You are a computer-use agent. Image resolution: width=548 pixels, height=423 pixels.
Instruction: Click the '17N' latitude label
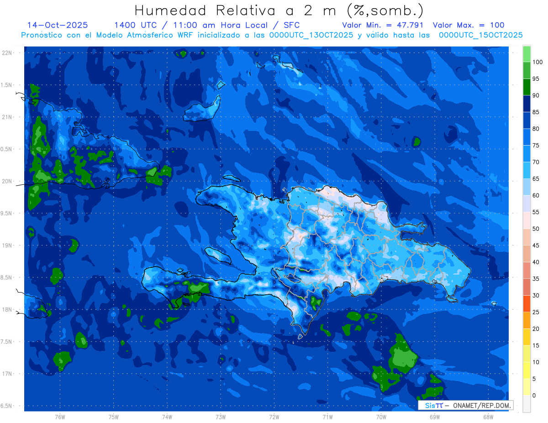[x=7, y=374]
